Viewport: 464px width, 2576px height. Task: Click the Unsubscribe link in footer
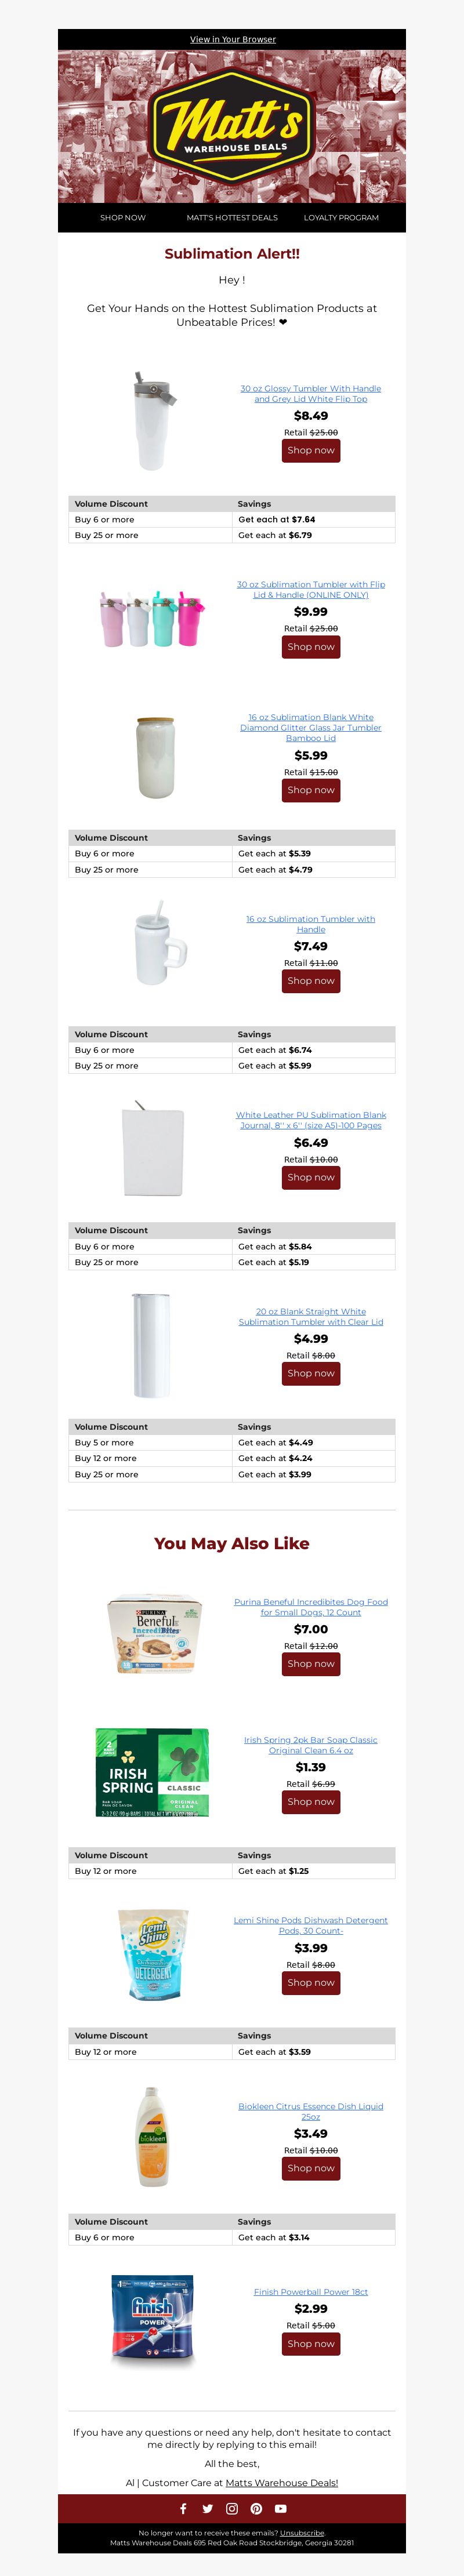coord(302,2533)
